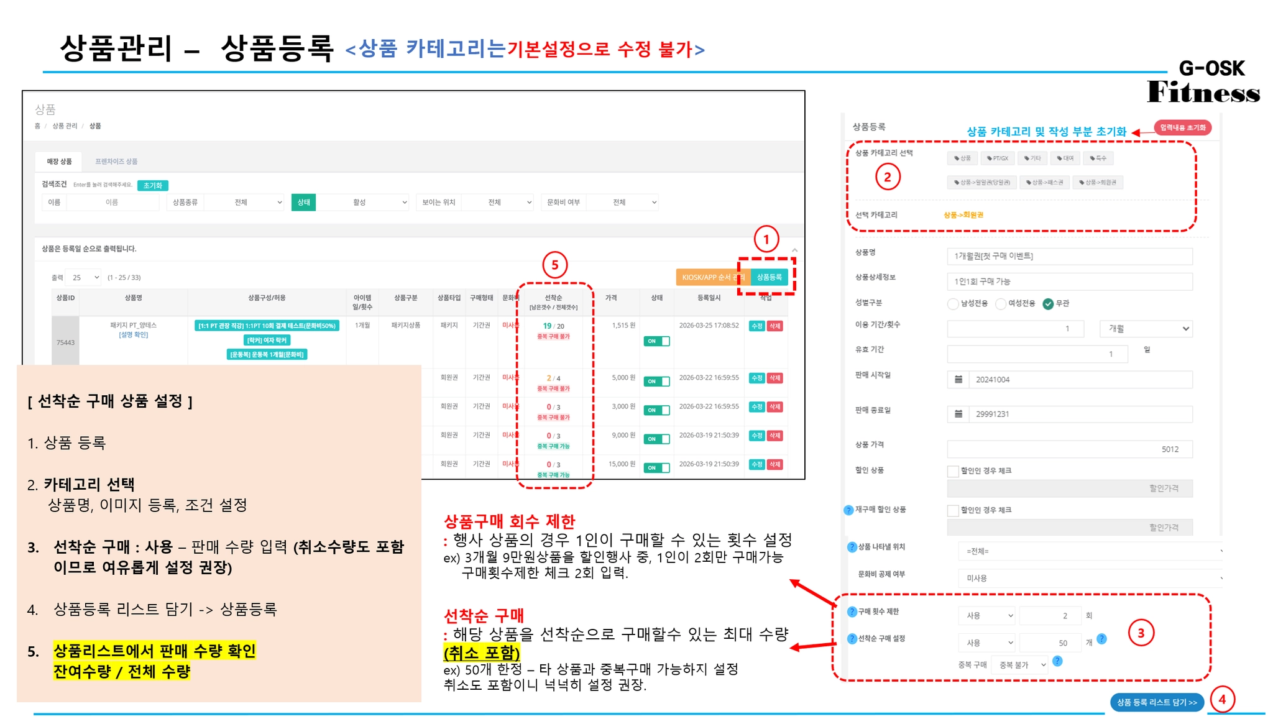Click help icon next to 구매 횟수 제한
This screenshot has height=719, width=1273.
click(x=852, y=612)
